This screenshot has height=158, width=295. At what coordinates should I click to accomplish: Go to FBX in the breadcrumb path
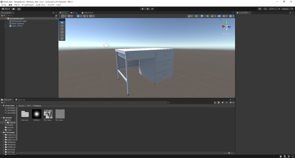pyautogui.click(x=29, y=106)
